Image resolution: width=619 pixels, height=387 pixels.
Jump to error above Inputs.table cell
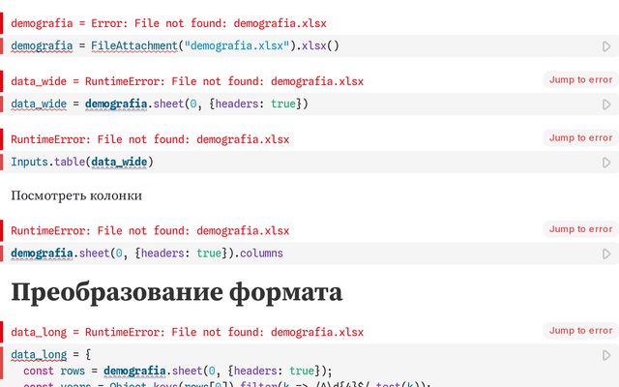click(x=580, y=137)
